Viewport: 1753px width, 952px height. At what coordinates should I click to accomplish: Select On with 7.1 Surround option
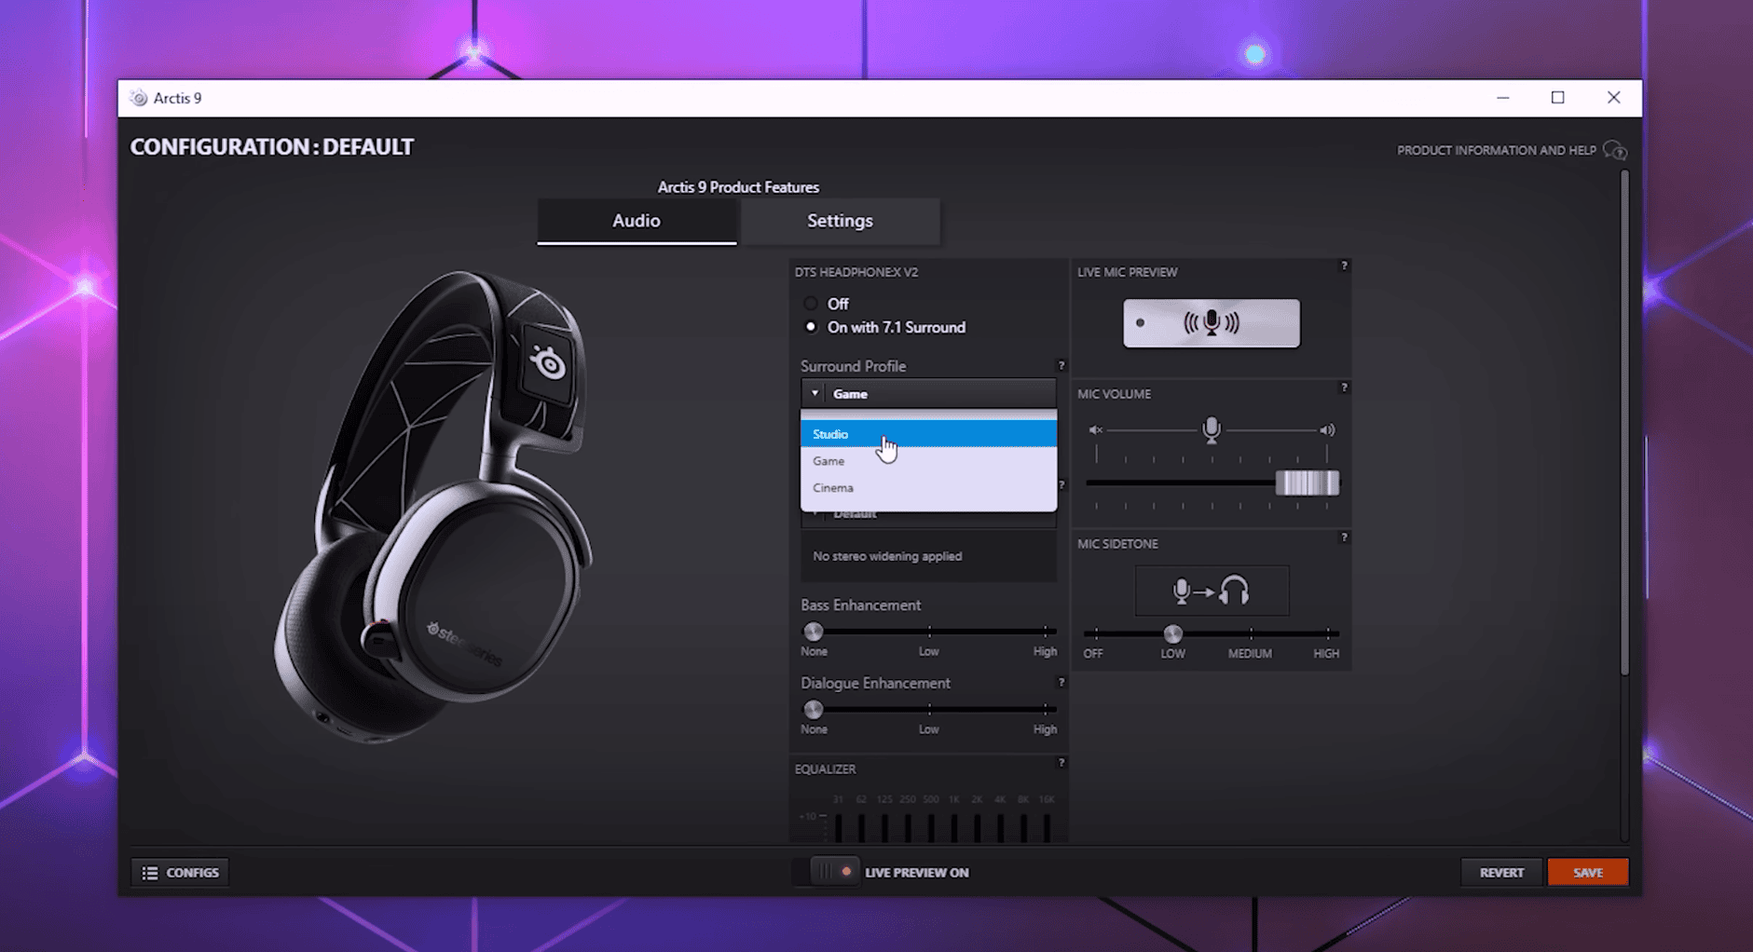point(811,327)
